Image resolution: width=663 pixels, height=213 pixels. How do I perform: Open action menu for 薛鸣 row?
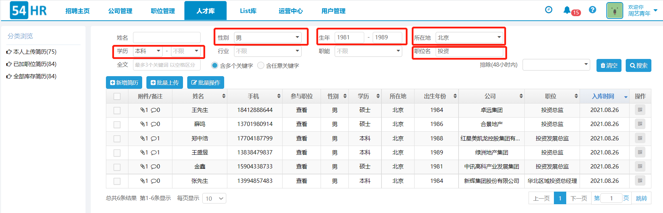[x=640, y=124]
